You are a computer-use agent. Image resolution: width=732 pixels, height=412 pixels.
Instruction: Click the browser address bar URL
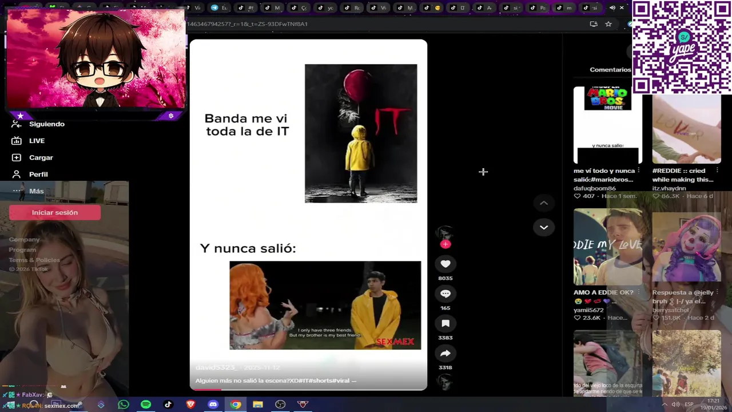coord(248,24)
